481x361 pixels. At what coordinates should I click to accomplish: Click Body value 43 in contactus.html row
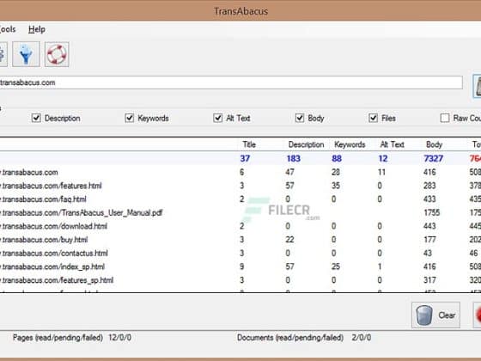(x=428, y=253)
